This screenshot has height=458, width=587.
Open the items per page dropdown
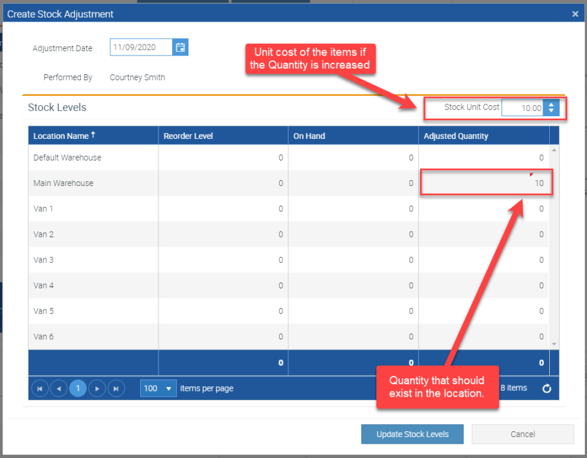158,388
